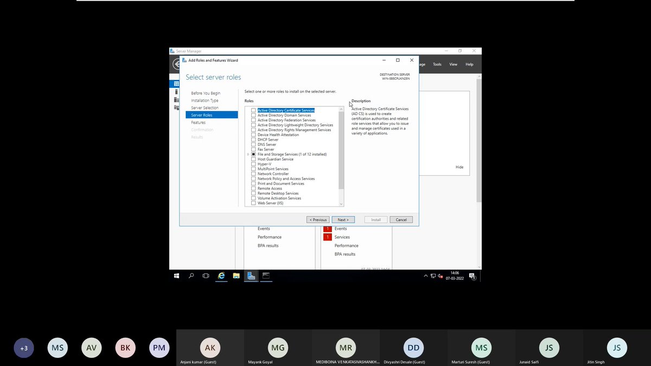Click the Next button
This screenshot has width=651, height=366.
tap(343, 220)
